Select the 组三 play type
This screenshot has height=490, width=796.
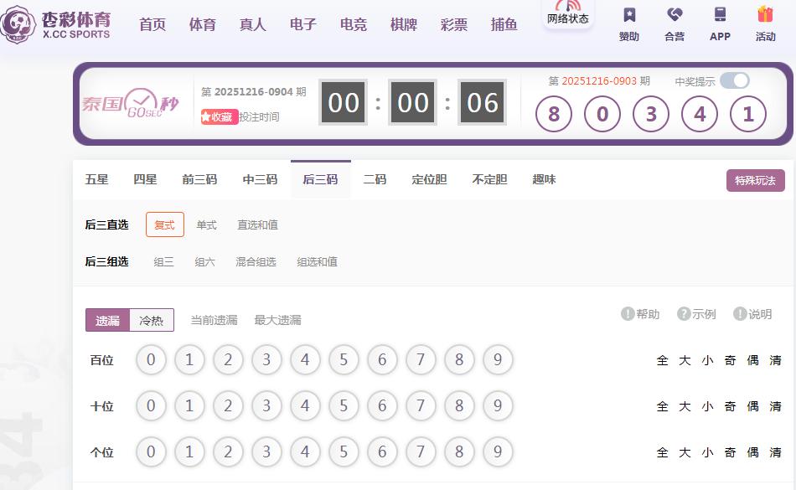(163, 261)
